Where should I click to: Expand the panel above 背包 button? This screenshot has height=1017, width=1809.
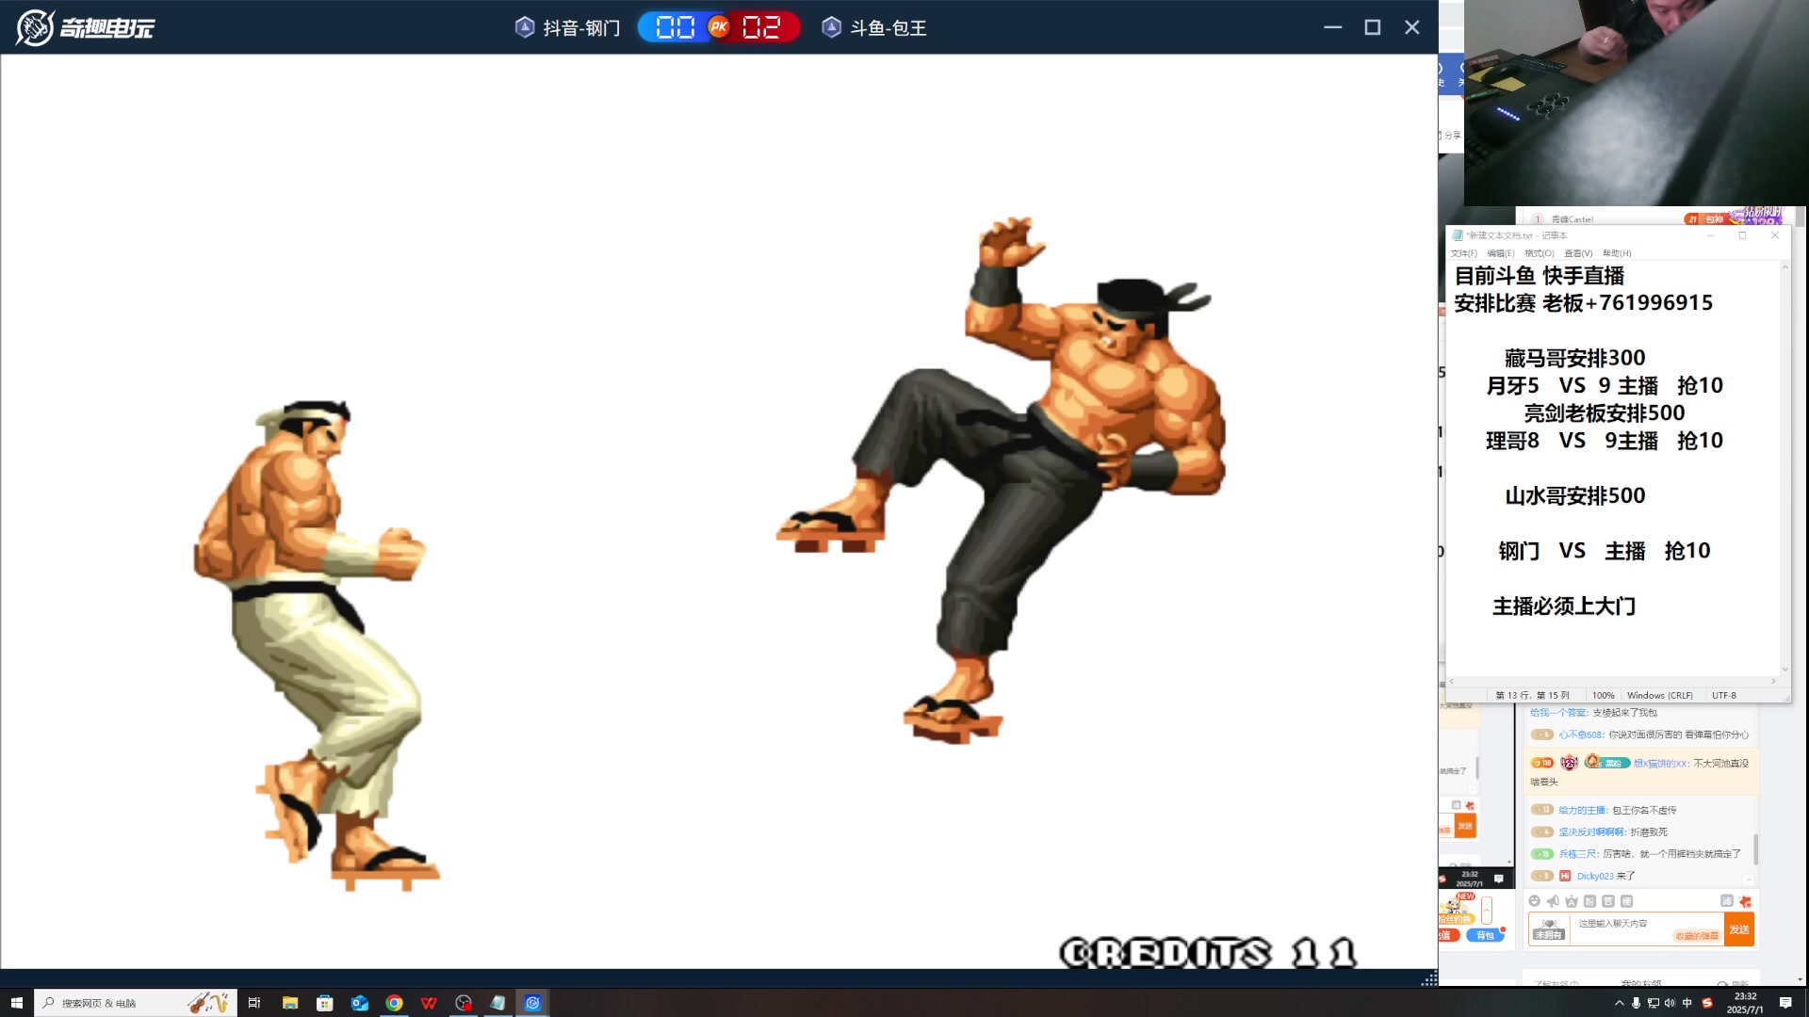[1487, 910]
